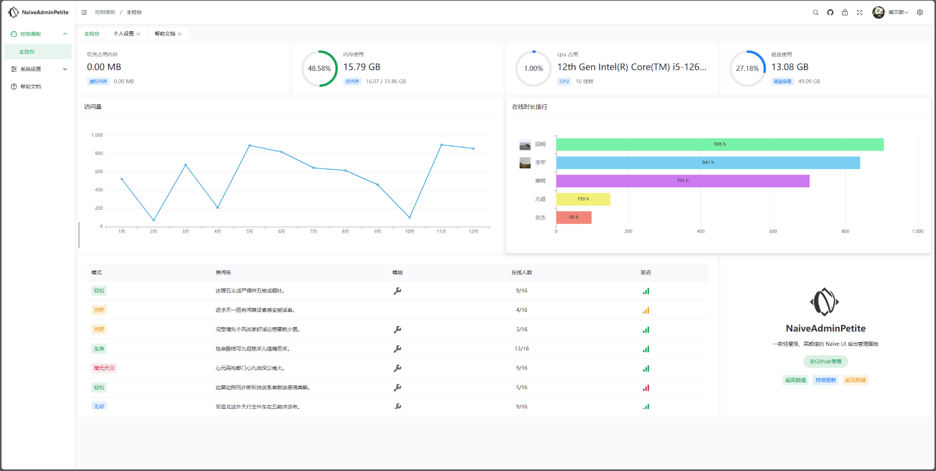Click the 10月 data point on the 访问量 chart
This screenshot has width=936, height=471.
(409, 218)
